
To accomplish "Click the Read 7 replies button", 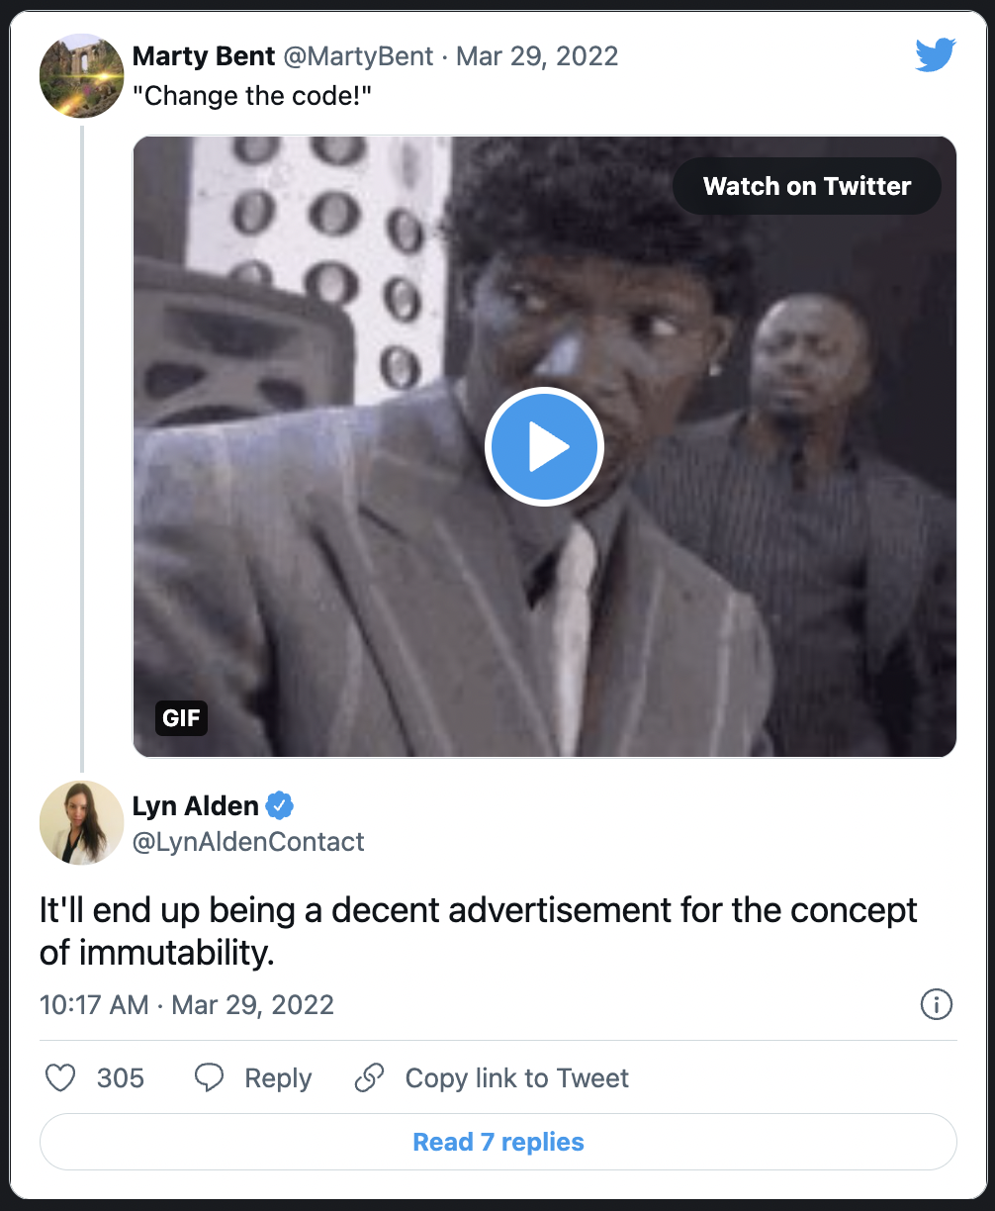I will pos(497,1143).
